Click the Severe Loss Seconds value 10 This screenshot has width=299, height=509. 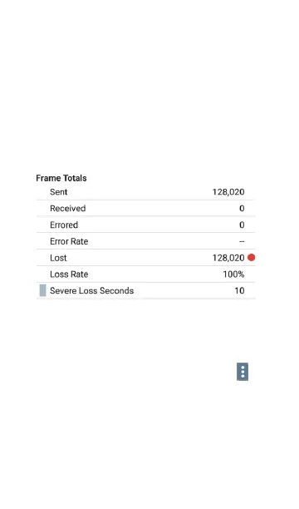click(x=240, y=290)
